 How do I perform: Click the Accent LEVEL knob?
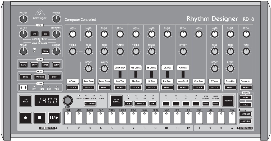pos(73,34)
